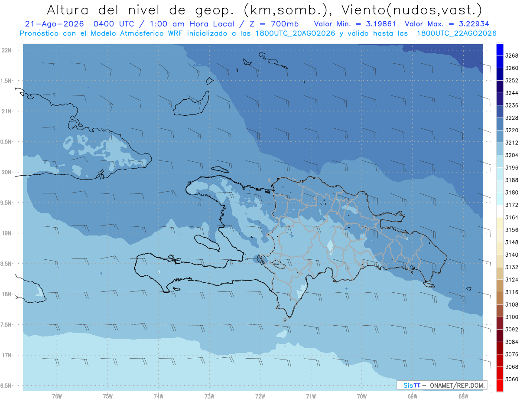
Task: Click the '8.5N' latitude label
Action: pyautogui.click(x=6, y=264)
